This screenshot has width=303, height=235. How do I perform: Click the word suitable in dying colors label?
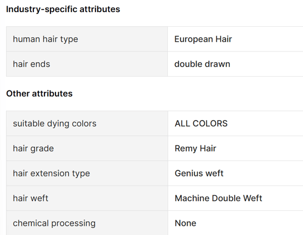[28, 124]
